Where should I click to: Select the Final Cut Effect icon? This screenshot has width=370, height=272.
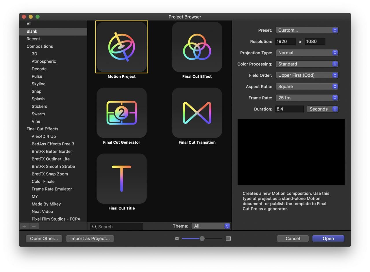pyautogui.click(x=197, y=47)
